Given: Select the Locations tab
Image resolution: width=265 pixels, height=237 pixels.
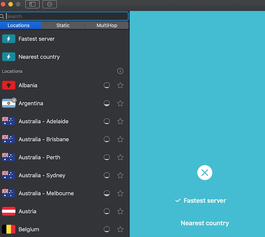Looking at the screenshot, I should [x=19, y=25].
